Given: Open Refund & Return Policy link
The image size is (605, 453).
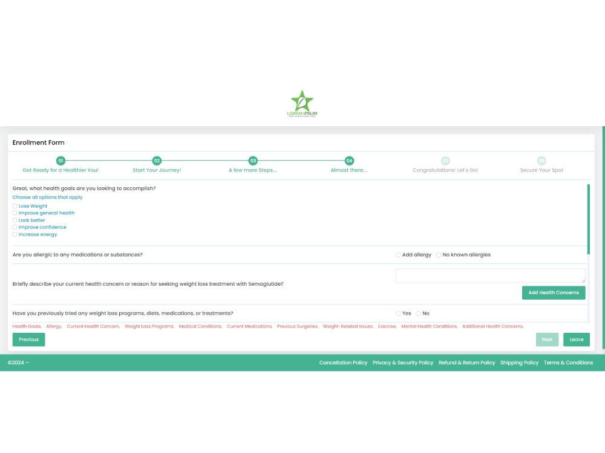Looking at the screenshot, I should pyautogui.click(x=467, y=362).
